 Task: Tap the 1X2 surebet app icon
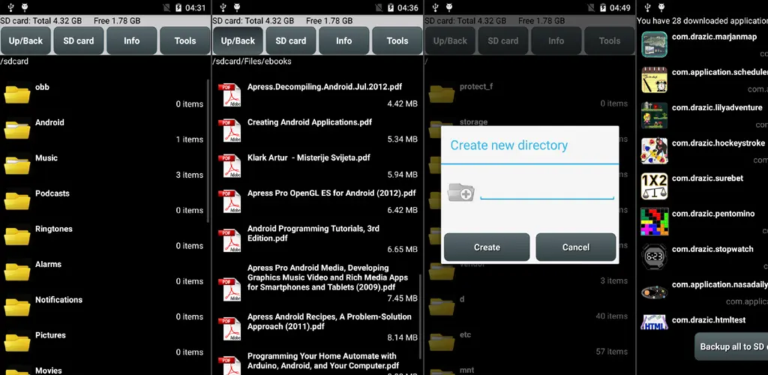[x=654, y=186]
